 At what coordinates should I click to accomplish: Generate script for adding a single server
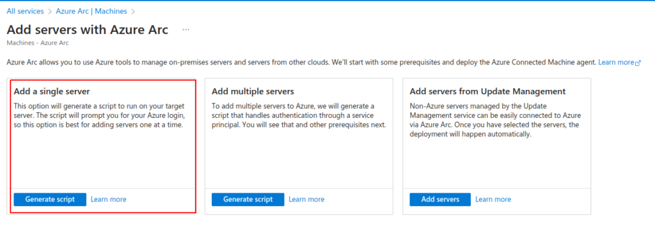pyautogui.click(x=50, y=199)
